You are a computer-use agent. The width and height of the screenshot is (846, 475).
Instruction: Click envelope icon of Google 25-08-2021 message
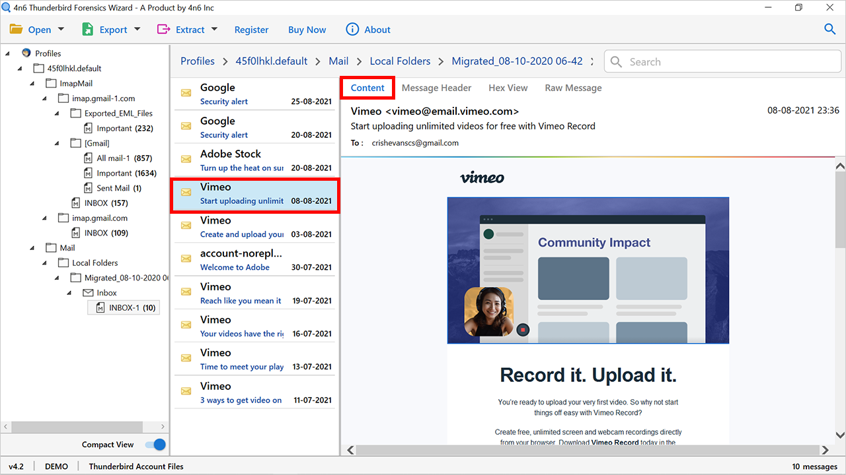(x=186, y=93)
